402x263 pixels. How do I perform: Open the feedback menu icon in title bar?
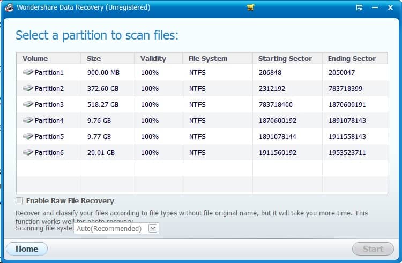360,7
